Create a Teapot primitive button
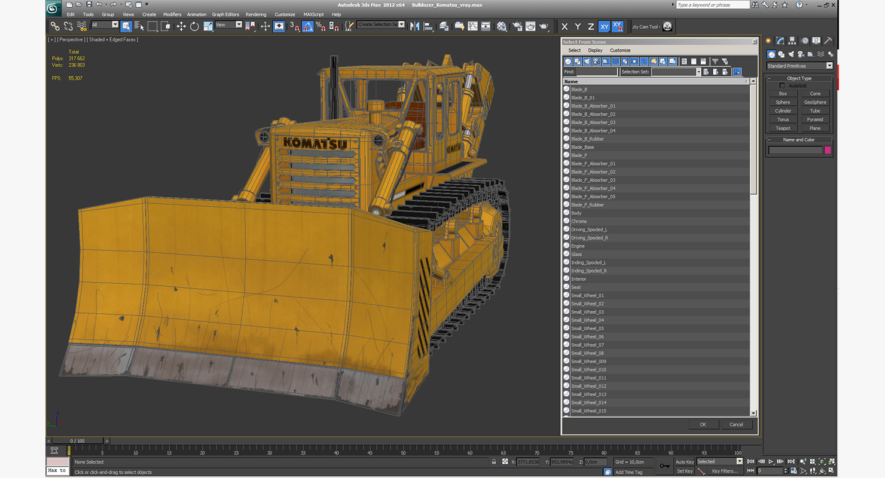This screenshot has height=478, width=885. 783,128
